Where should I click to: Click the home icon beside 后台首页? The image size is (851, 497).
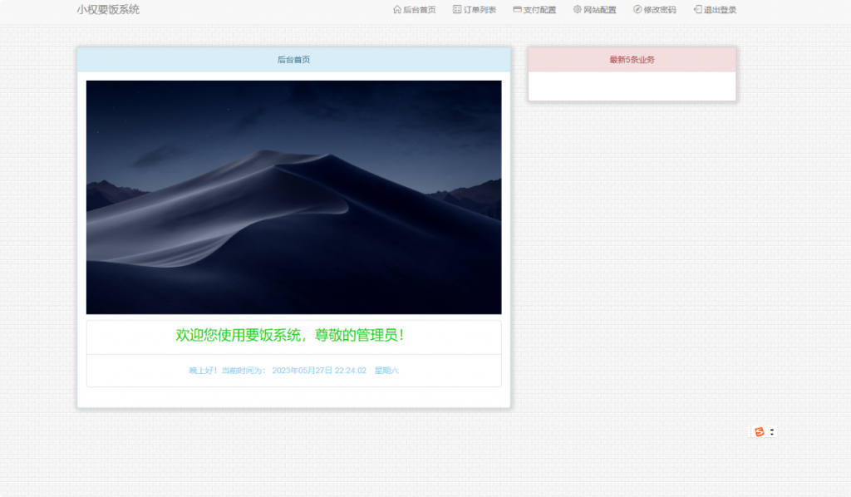click(397, 9)
